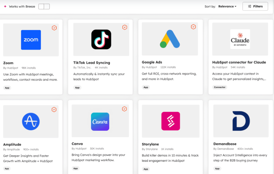The height and width of the screenshot is (174, 274).
Task: Click 'By Amplitude' publisher text
Action: pyautogui.click(x=12, y=149)
